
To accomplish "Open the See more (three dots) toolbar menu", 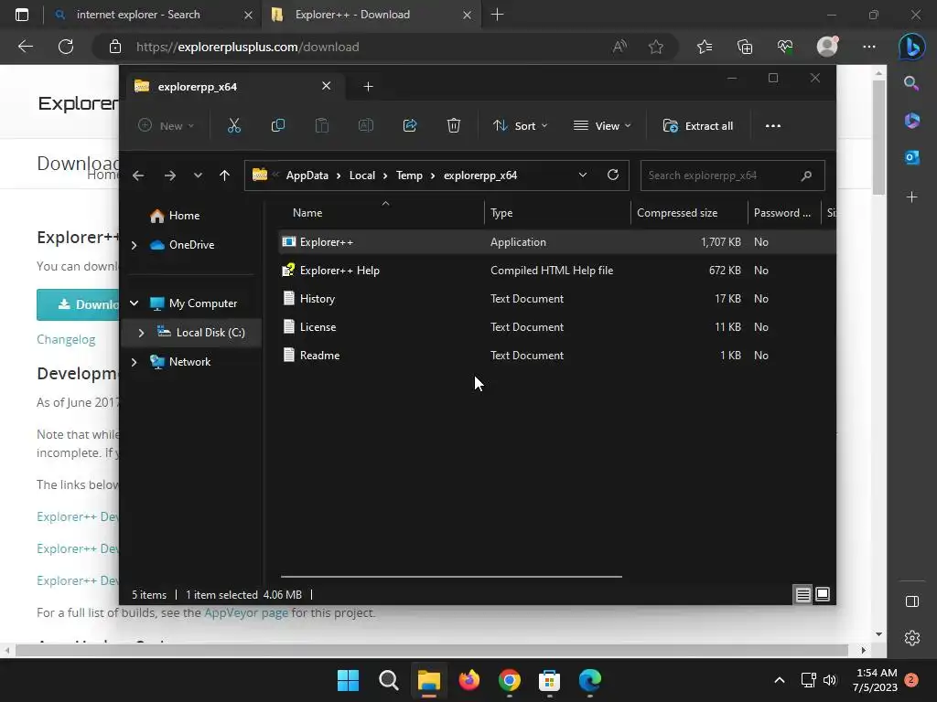I will coord(772,126).
